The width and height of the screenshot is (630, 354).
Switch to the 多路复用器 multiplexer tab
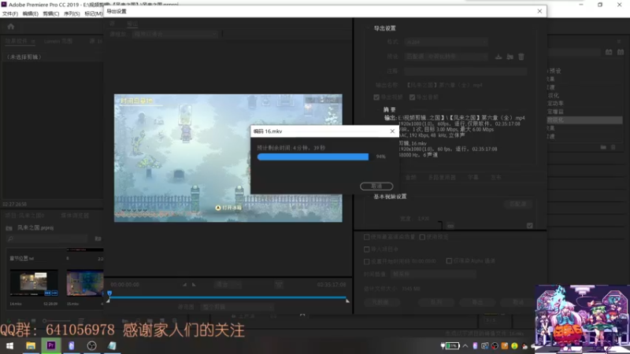tap(442, 178)
